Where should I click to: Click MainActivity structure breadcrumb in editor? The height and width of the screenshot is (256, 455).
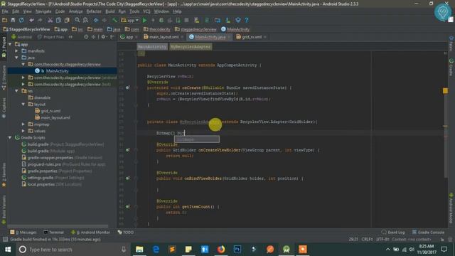click(152, 47)
